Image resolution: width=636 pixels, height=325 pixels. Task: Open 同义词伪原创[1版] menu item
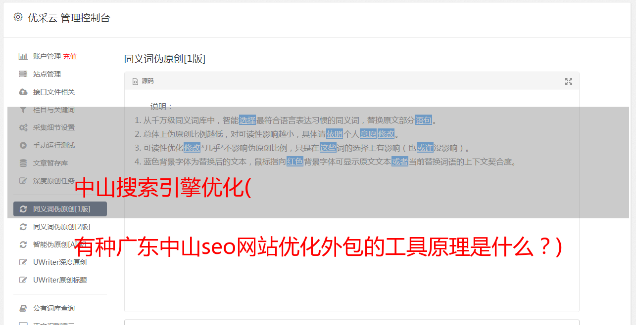click(57, 209)
